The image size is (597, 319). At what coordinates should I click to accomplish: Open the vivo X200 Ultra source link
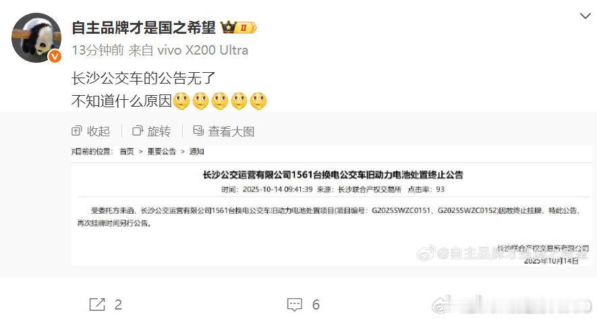tap(202, 51)
